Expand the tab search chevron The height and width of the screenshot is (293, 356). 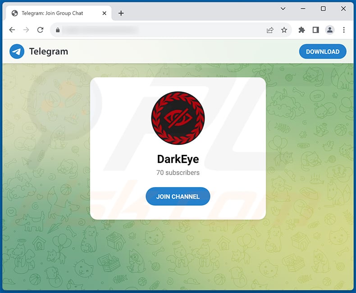(283, 9)
